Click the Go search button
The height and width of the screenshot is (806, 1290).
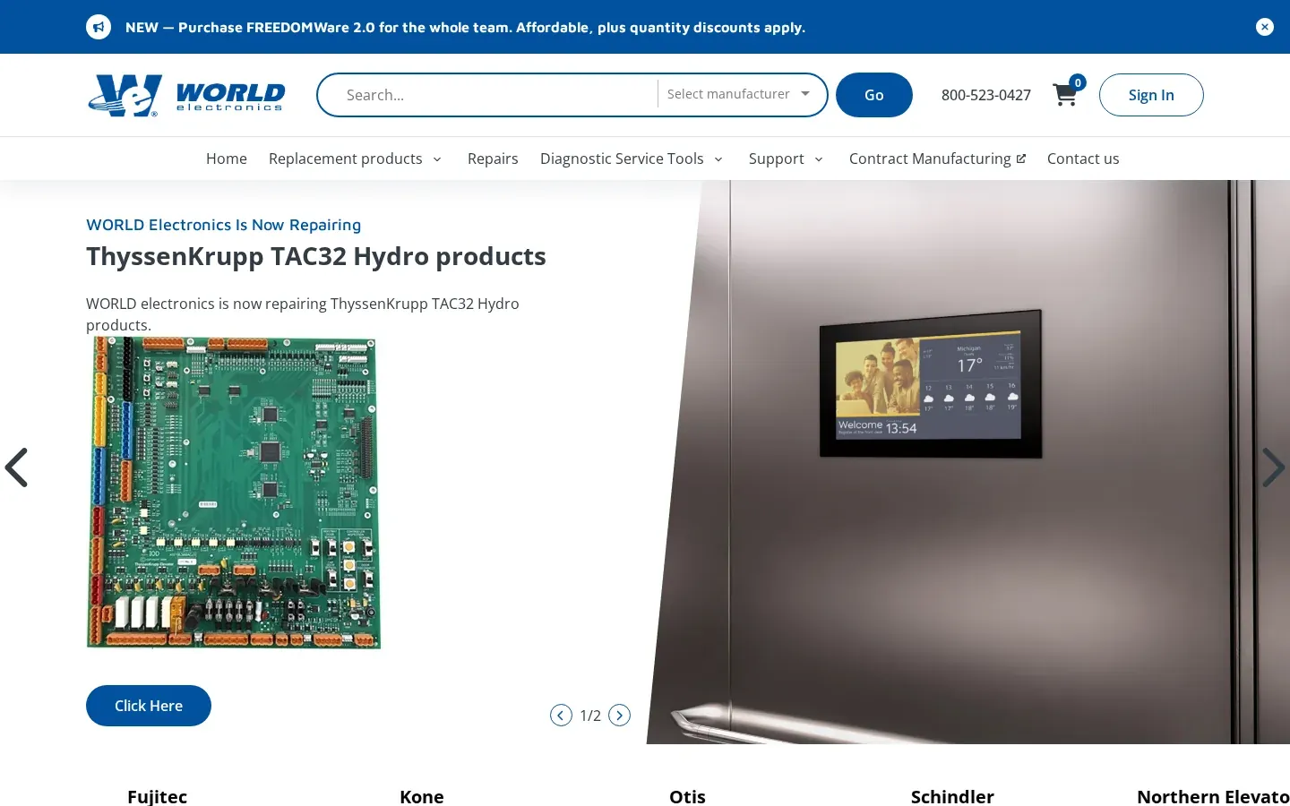[874, 95]
